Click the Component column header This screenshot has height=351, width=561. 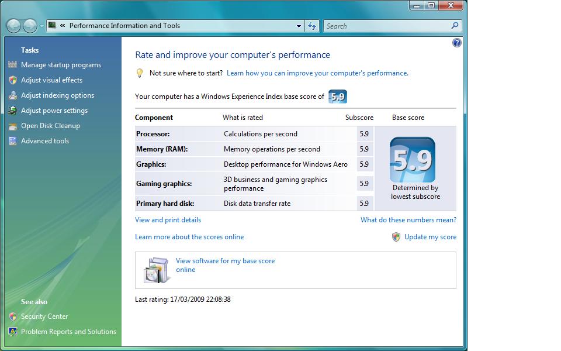154,118
